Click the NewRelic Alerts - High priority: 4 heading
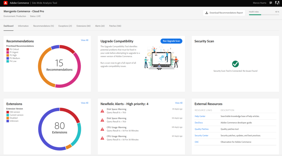The width and height of the screenshot is (282, 156). [124, 104]
